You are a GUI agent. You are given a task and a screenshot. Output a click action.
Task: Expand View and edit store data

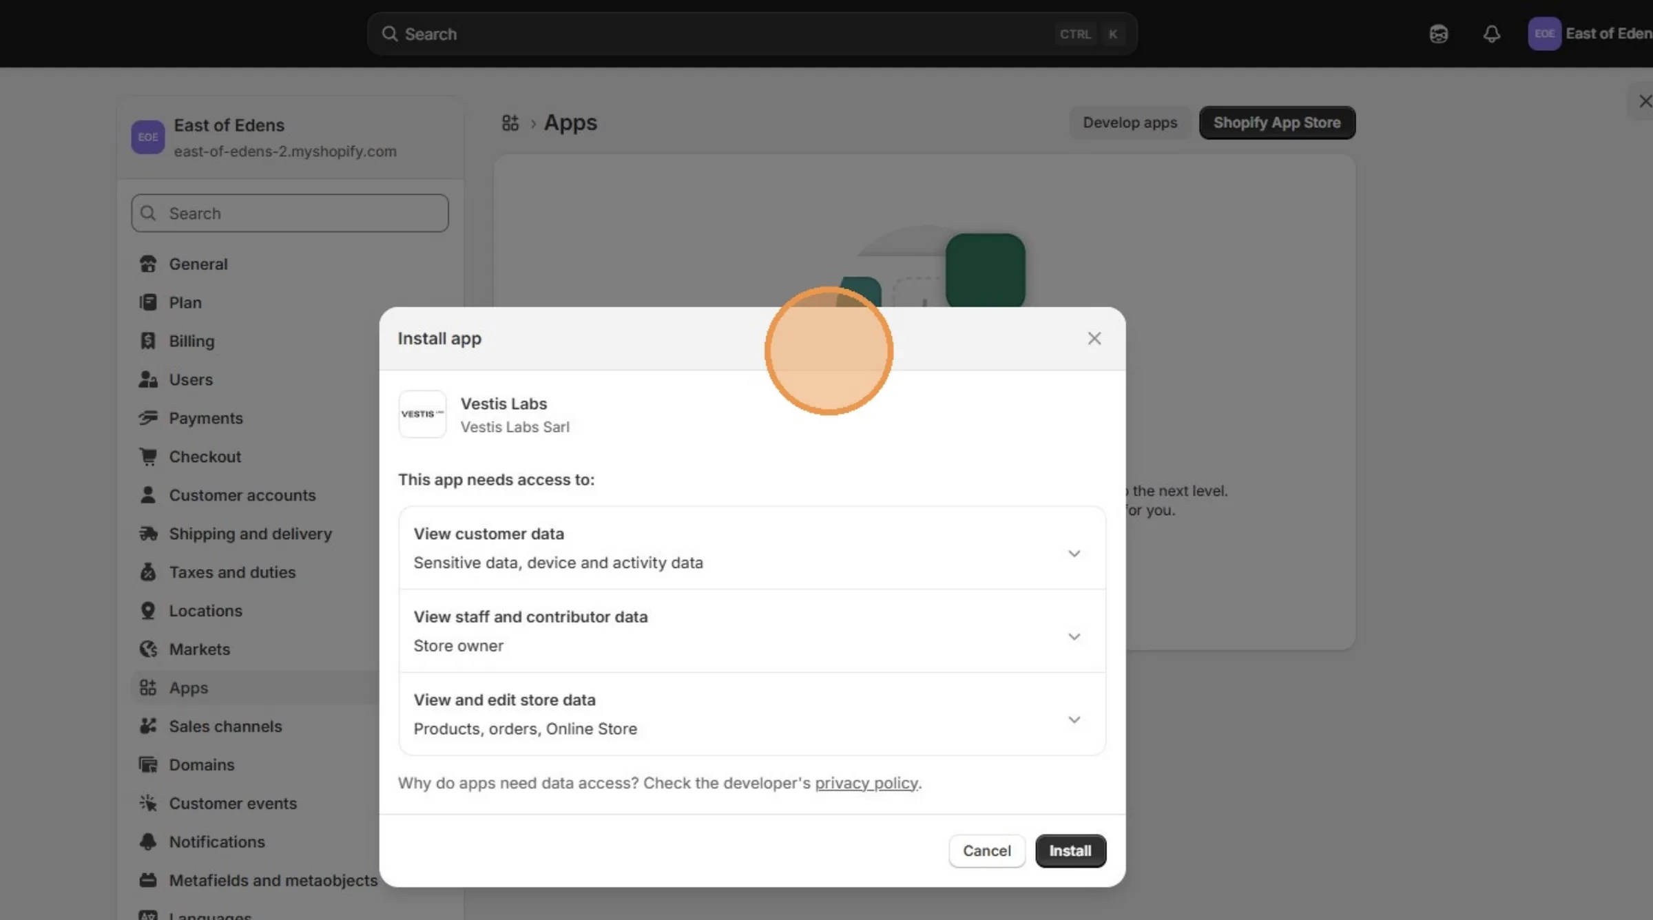pos(752,714)
